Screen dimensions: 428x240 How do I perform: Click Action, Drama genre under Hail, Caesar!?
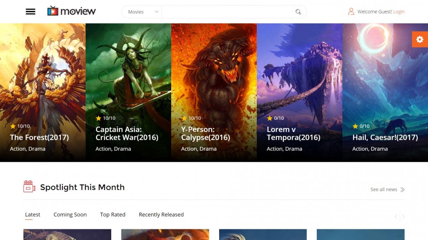370,149
